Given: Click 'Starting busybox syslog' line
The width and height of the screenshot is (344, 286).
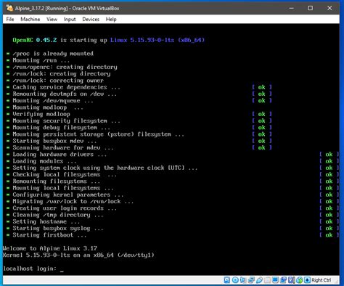Looking at the screenshot, I should point(58,229).
